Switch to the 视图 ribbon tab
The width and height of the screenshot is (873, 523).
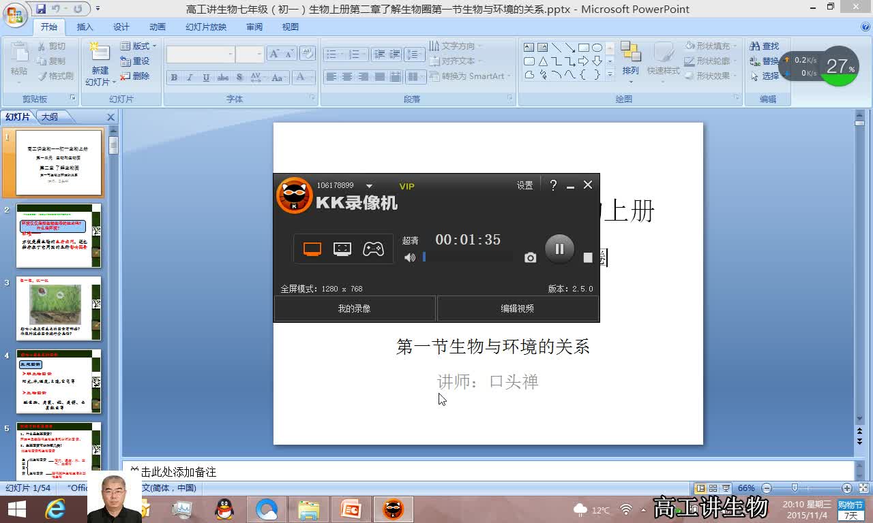291,27
